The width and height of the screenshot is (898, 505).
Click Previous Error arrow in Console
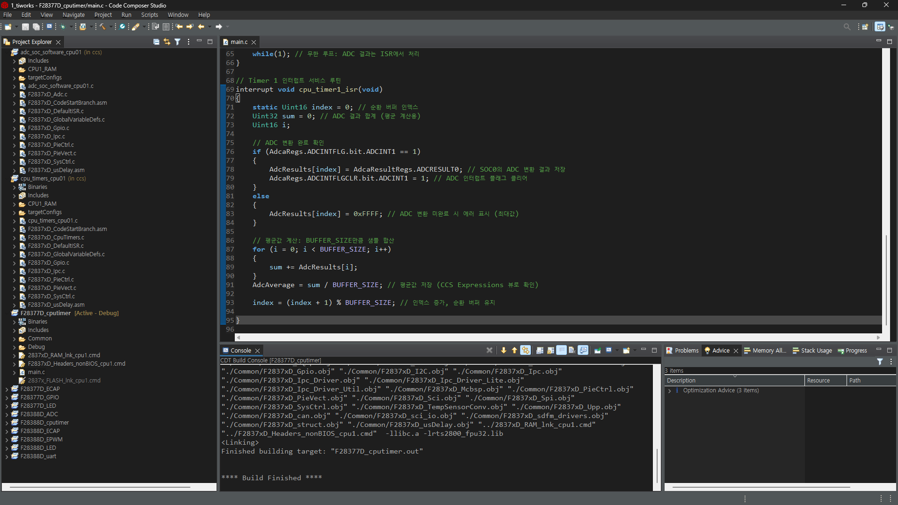pos(514,350)
